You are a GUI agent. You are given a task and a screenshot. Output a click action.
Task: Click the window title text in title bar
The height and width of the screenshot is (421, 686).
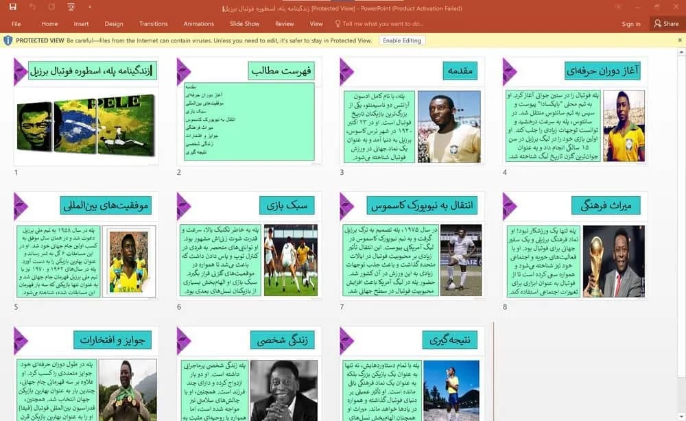click(342, 8)
